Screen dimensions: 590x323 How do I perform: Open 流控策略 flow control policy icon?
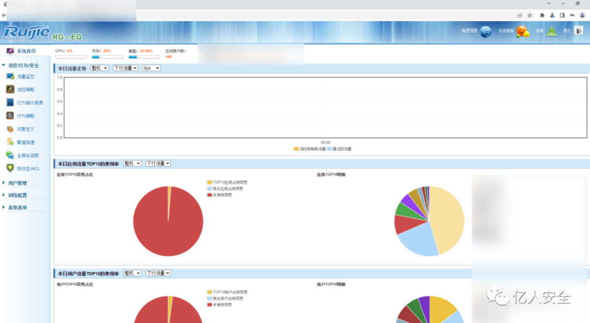coord(10,89)
